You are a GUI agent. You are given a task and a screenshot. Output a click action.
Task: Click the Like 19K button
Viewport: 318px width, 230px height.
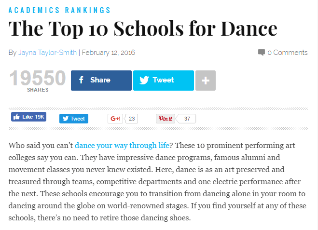pyautogui.click(x=28, y=117)
